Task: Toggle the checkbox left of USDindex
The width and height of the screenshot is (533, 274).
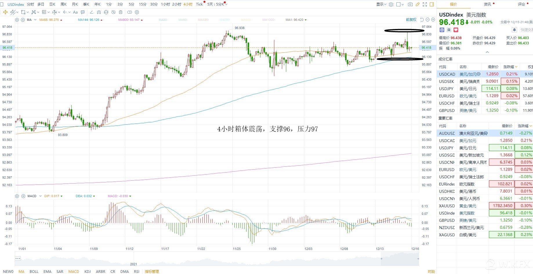Action: point(2,4)
